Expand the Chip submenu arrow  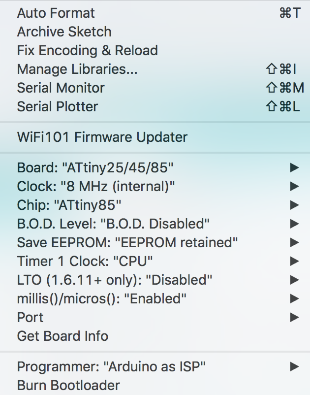pos(294,205)
